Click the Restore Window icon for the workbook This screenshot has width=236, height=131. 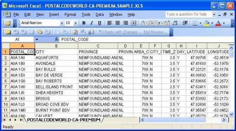click(225, 14)
